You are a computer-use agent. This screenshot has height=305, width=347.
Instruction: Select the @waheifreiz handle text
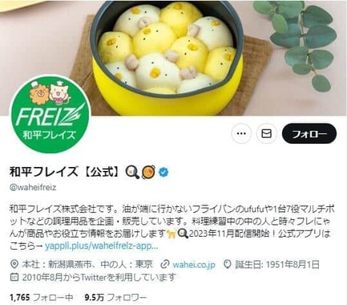click(33, 187)
